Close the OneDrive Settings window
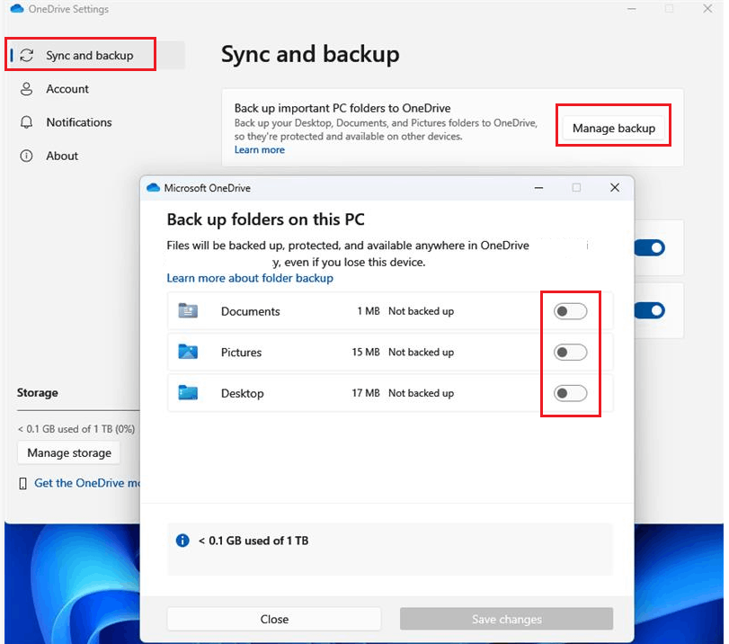This screenshot has height=644, width=729. (707, 9)
